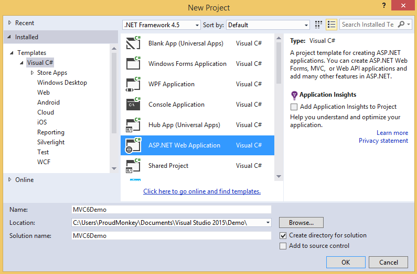Click the Search Installed Templates box
Image resolution: width=417 pixels, height=274 pixels.
tap(368, 25)
